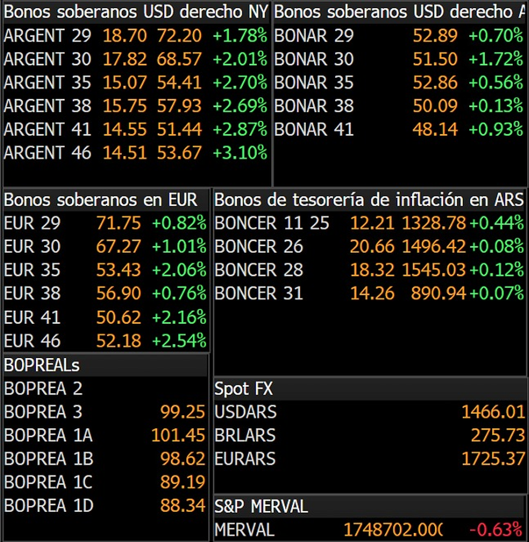
Task: Select the 890.94 price for BONCER 31
Action: [x=439, y=293]
